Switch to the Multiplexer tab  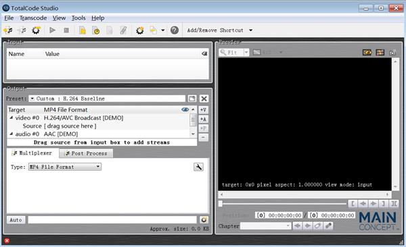click(x=32, y=153)
